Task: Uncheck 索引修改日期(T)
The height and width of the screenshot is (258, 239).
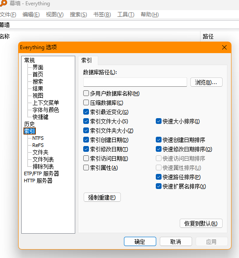Action: coord(86,149)
